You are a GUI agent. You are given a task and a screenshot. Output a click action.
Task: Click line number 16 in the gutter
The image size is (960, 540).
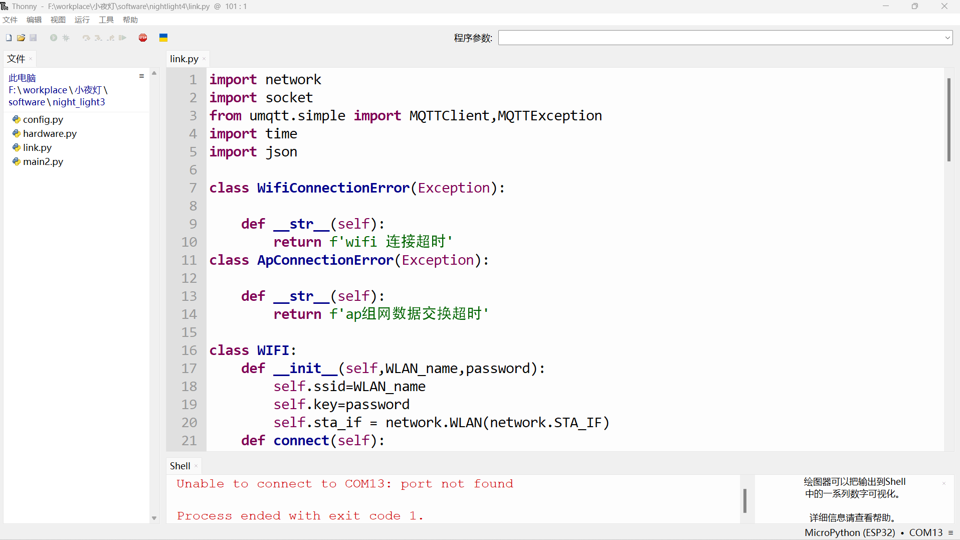pos(189,350)
